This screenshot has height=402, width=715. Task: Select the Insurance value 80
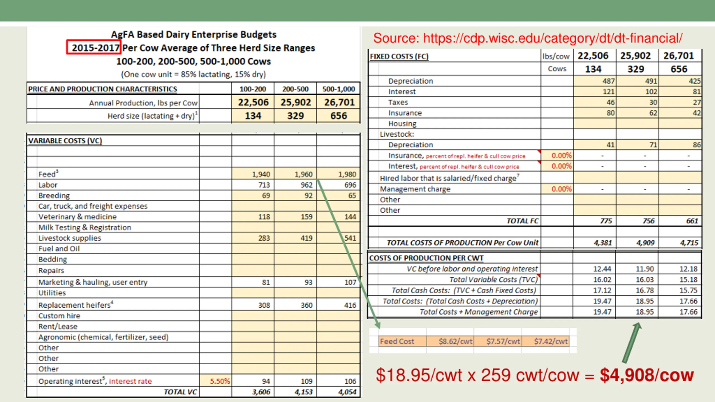coord(610,113)
